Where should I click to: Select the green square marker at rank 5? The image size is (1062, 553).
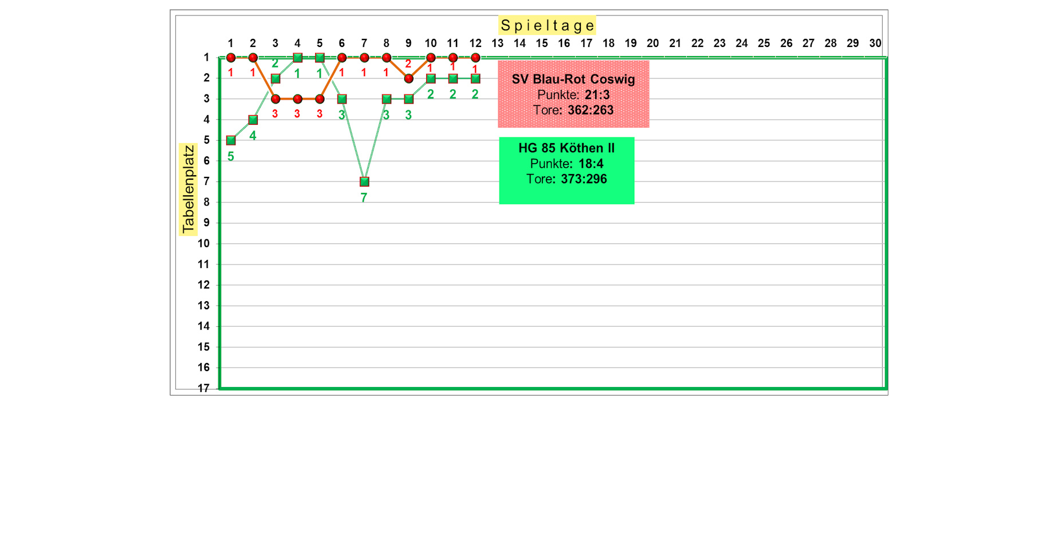(231, 140)
